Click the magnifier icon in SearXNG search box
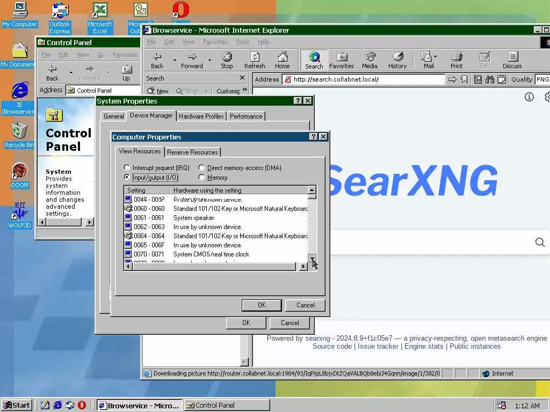 pyautogui.click(x=540, y=242)
